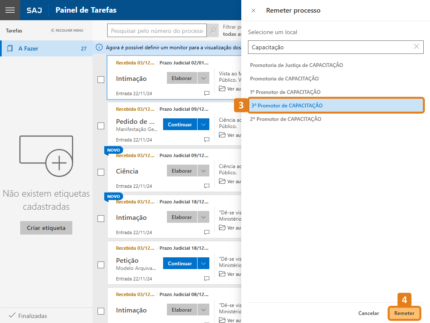Viewport: 430px width, 323px height.
Task: Clear the Capacitação search field
Action: (x=416, y=47)
